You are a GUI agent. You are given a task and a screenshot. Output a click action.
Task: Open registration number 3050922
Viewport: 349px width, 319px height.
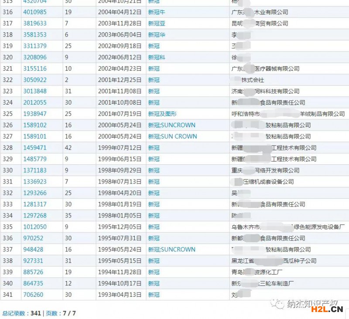pyautogui.click(x=35, y=80)
